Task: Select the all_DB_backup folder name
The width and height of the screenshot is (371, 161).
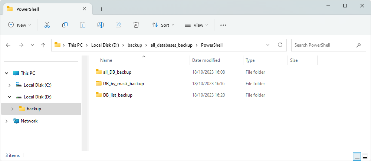Action: (117, 72)
